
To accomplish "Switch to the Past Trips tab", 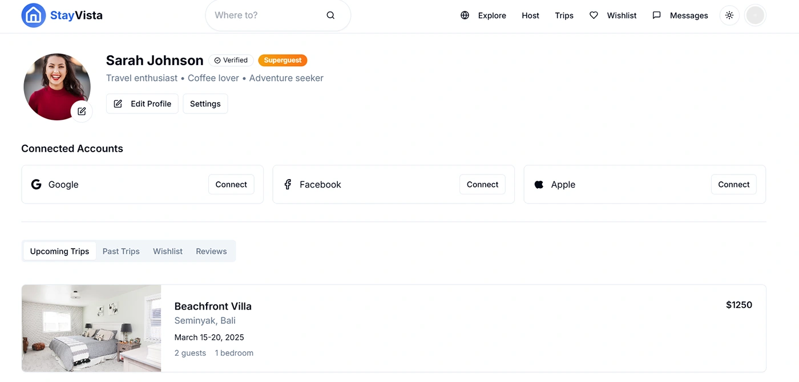I will coord(121,251).
